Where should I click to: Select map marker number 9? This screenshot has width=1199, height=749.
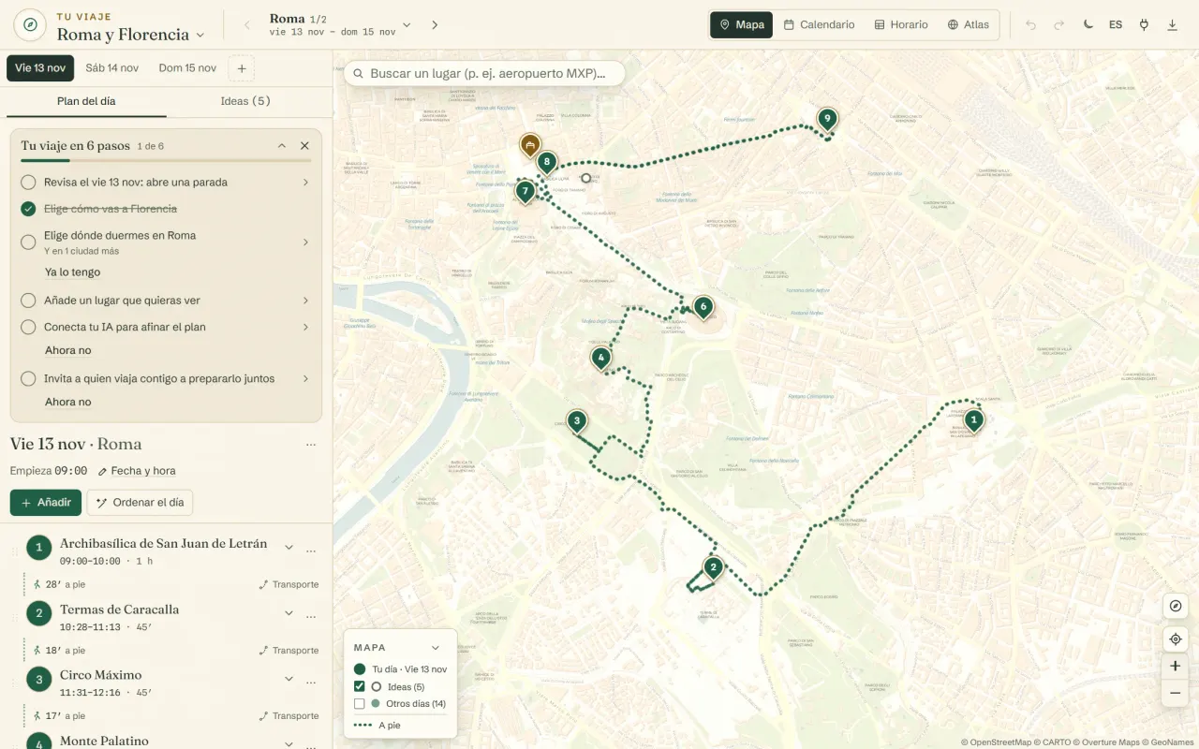pyautogui.click(x=826, y=120)
